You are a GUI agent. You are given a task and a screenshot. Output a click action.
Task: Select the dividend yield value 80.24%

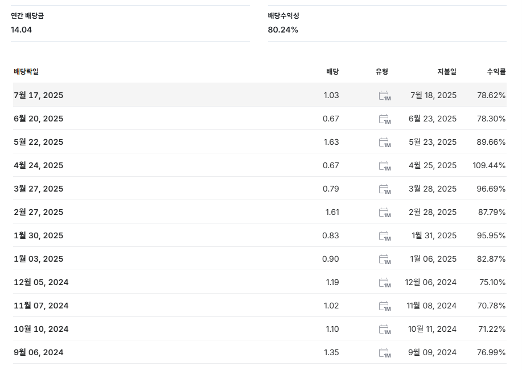(283, 30)
